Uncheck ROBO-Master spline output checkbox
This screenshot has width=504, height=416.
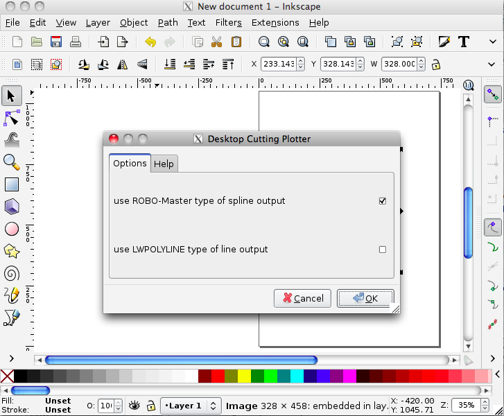click(x=383, y=201)
